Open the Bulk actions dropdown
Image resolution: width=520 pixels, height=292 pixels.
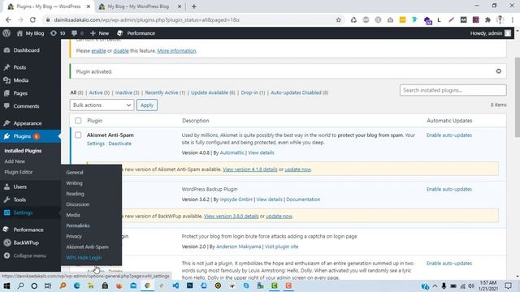(102, 105)
